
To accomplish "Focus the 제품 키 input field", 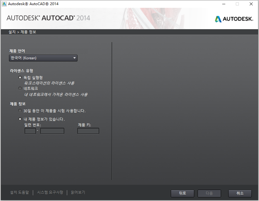I will pos(88,131).
